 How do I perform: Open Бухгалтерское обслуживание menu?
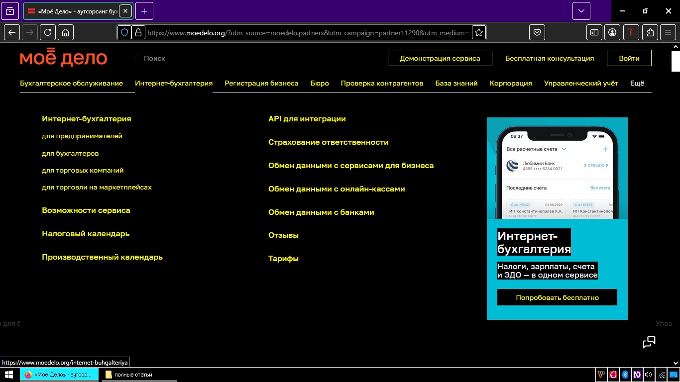(71, 83)
